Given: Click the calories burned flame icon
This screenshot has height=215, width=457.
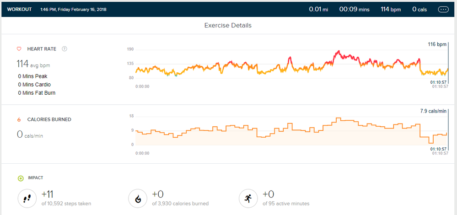Looking at the screenshot, I should [x=19, y=119].
